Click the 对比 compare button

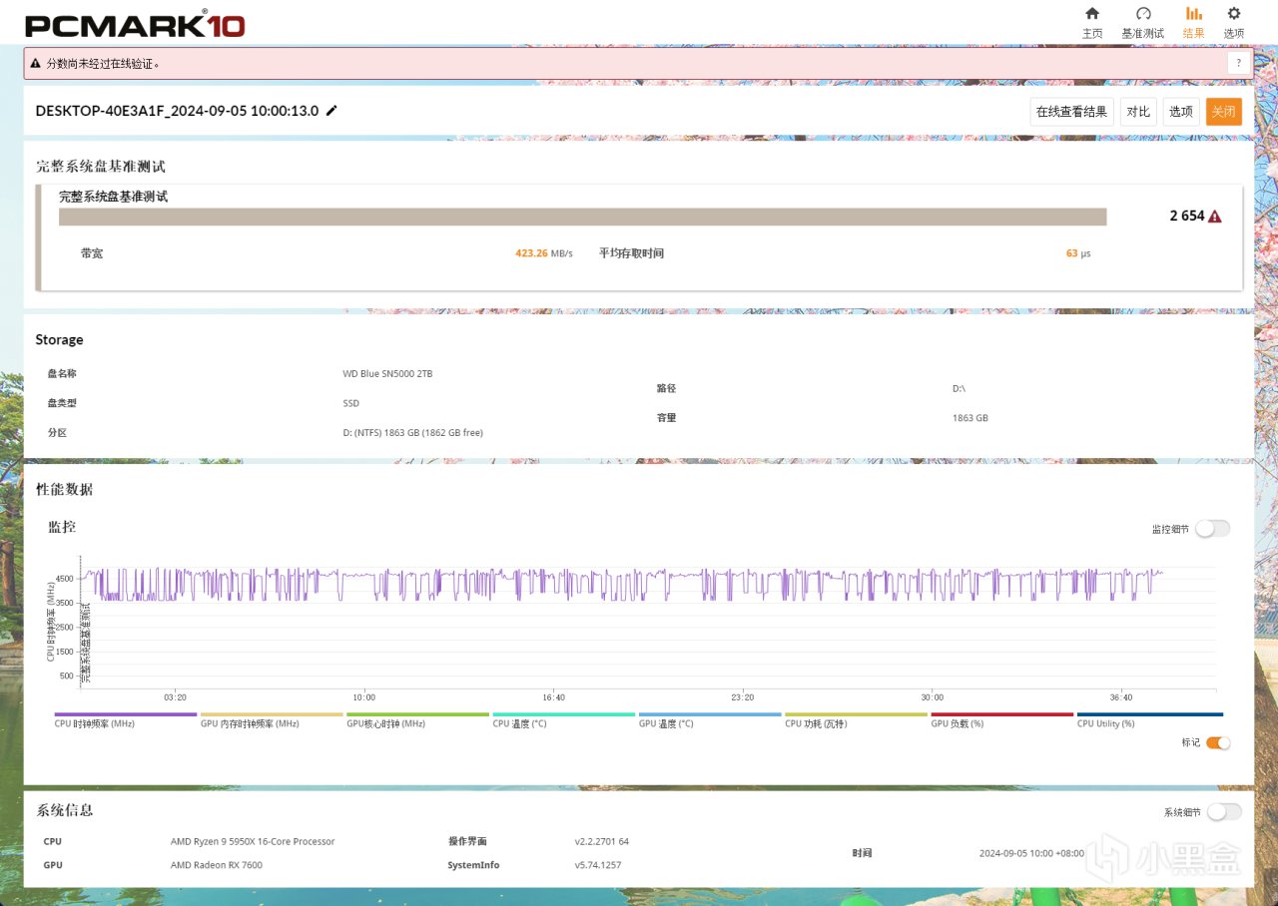pos(1138,112)
